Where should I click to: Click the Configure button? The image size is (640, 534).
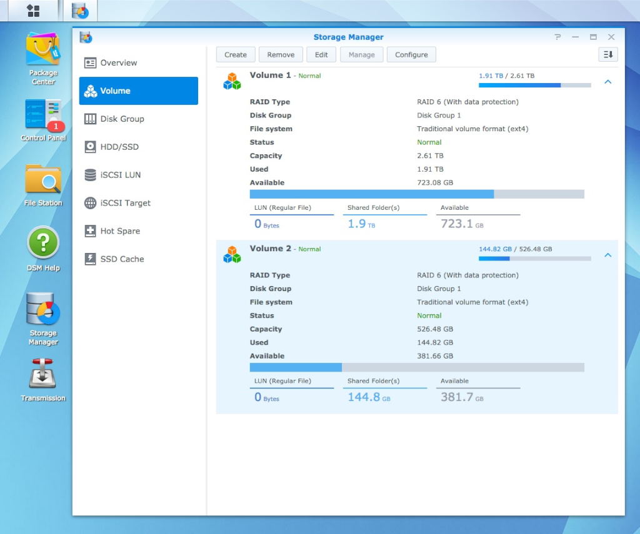(x=411, y=55)
